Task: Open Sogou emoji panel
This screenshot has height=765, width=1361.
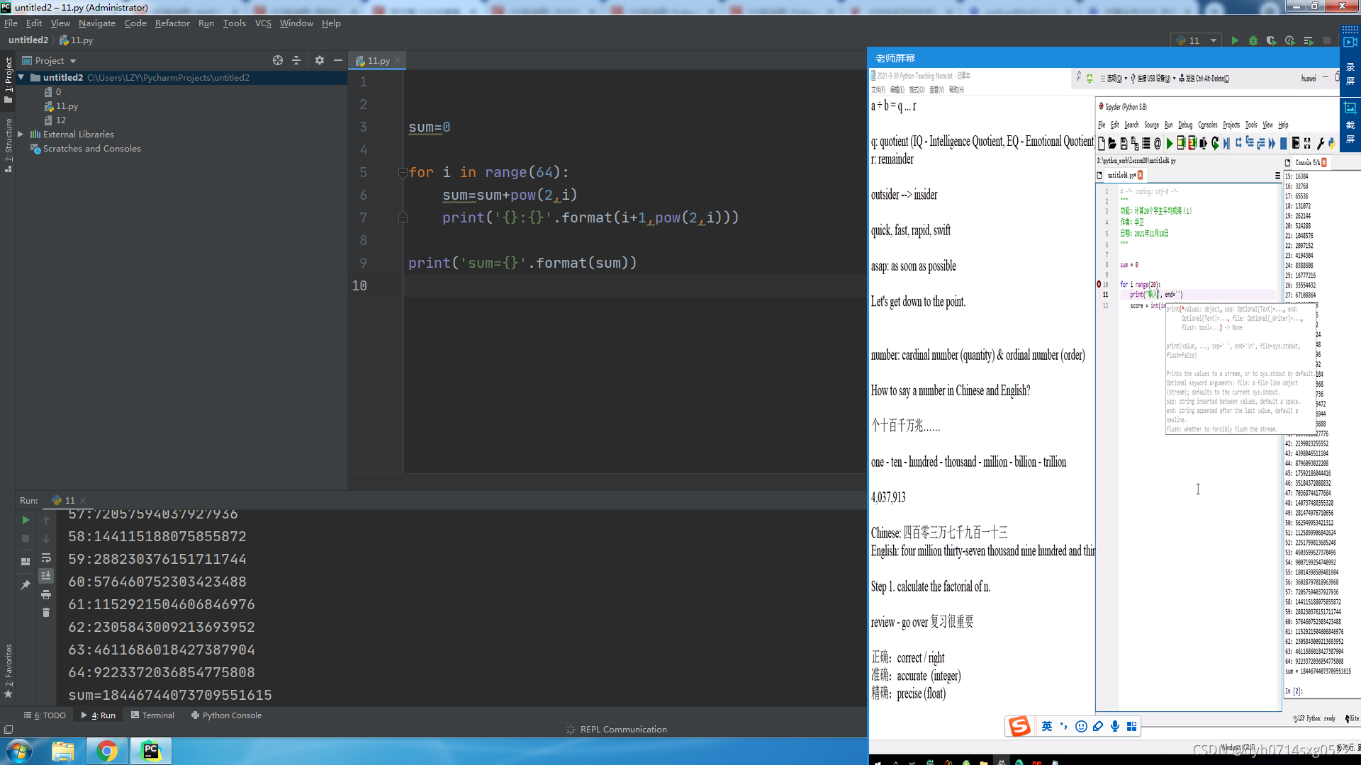Action: point(1081,726)
